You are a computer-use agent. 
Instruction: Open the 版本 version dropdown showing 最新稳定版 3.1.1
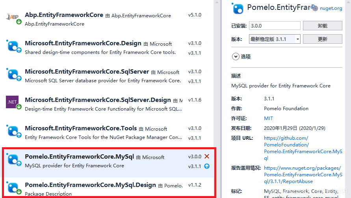[275, 39]
